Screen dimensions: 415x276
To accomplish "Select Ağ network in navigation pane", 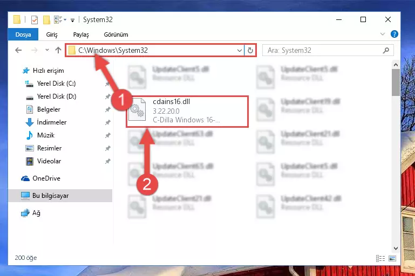I will (36, 213).
